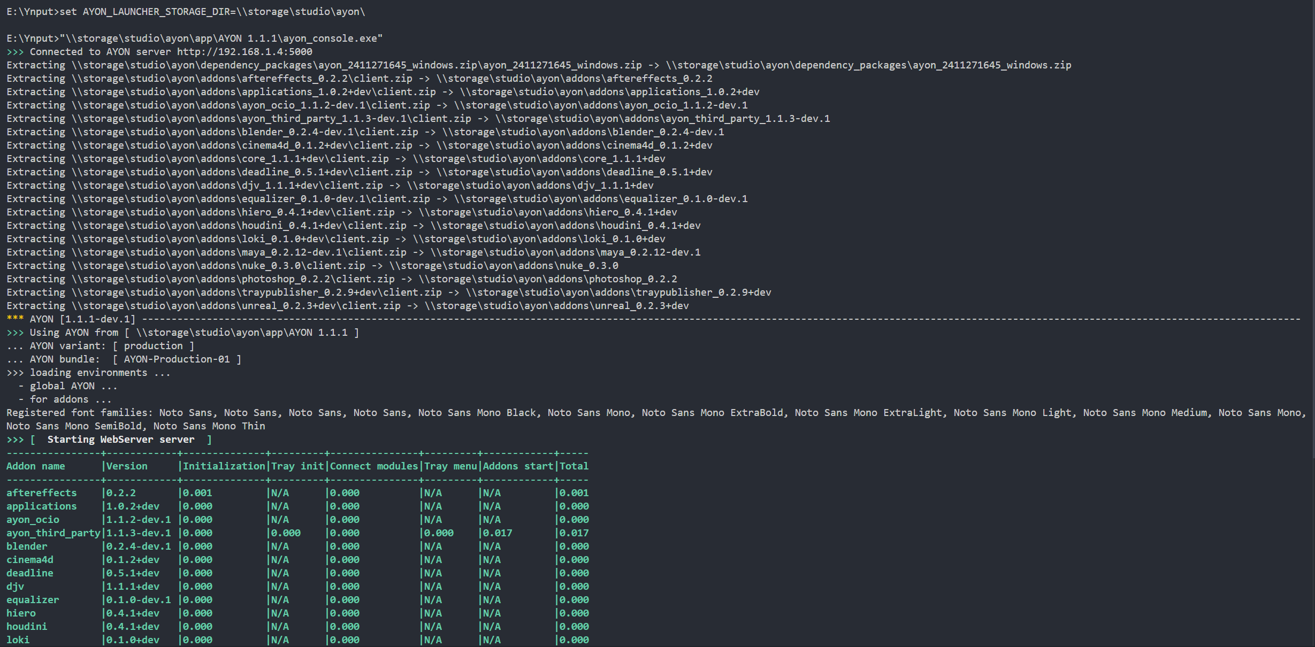Click the 'Initialization' column header
Screen dimensions: 1315x647
click(224, 466)
